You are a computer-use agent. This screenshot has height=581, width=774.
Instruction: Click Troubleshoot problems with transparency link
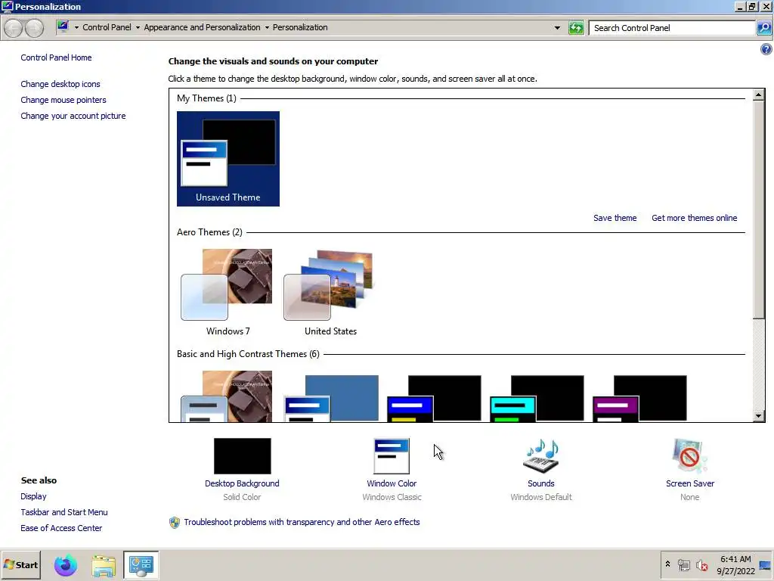[302, 522]
